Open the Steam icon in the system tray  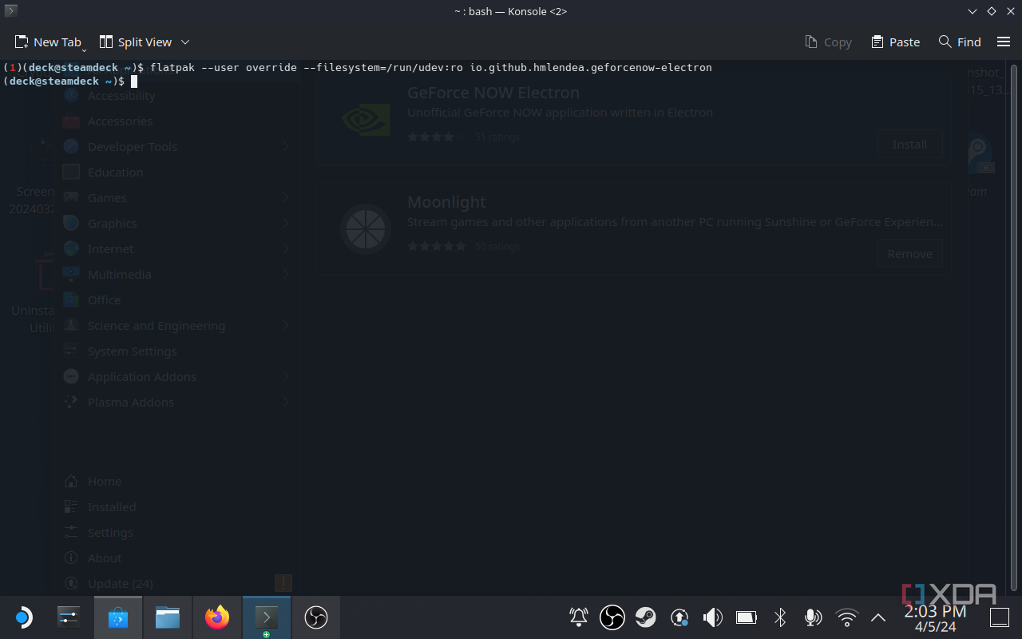click(646, 617)
